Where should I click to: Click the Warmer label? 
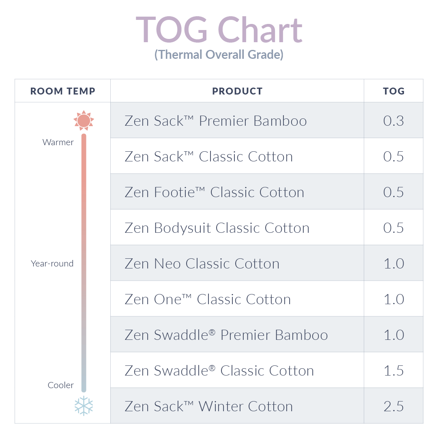58,142
